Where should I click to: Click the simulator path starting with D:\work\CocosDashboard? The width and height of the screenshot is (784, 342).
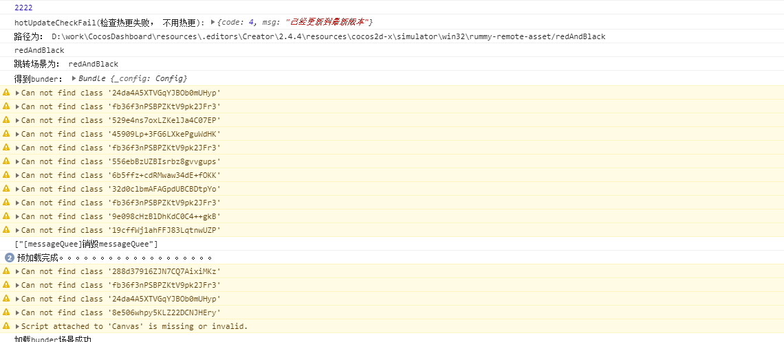click(x=328, y=36)
